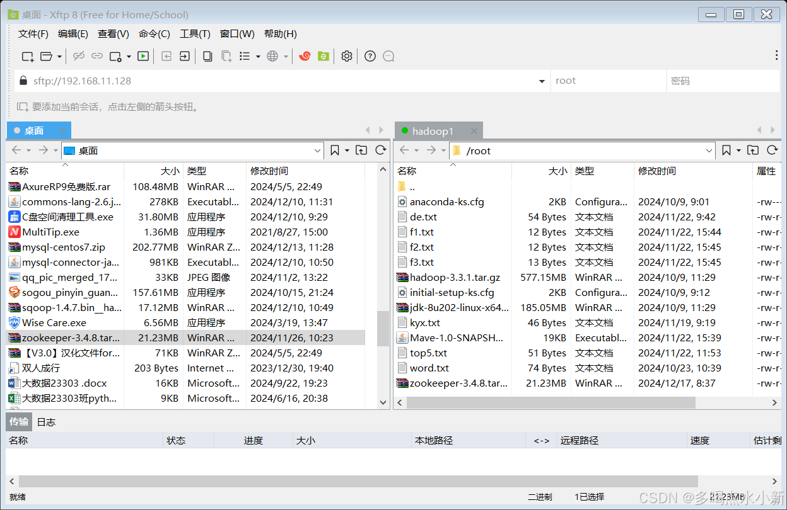Open the host address history dropdown
The width and height of the screenshot is (787, 510).
(x=542, y=81)
